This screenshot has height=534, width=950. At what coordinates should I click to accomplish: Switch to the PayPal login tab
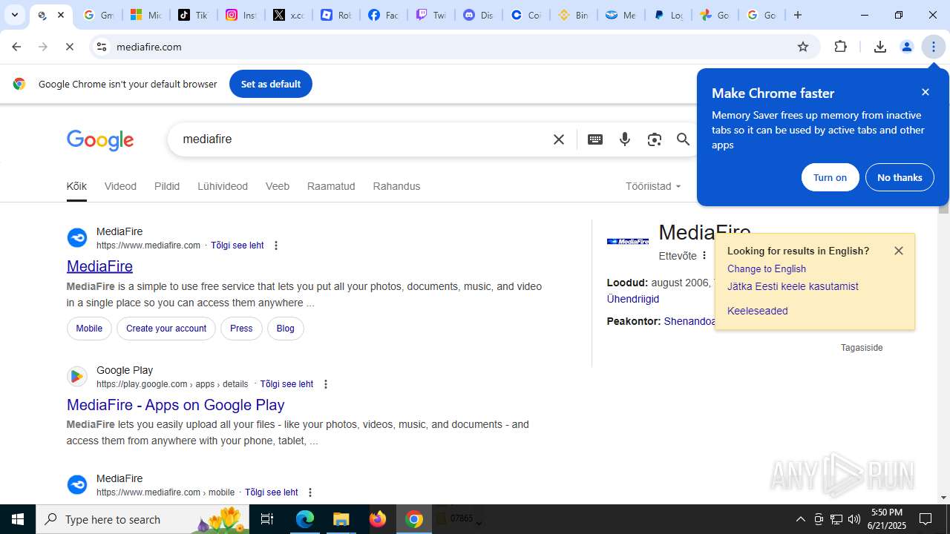[x=668, y=15]
